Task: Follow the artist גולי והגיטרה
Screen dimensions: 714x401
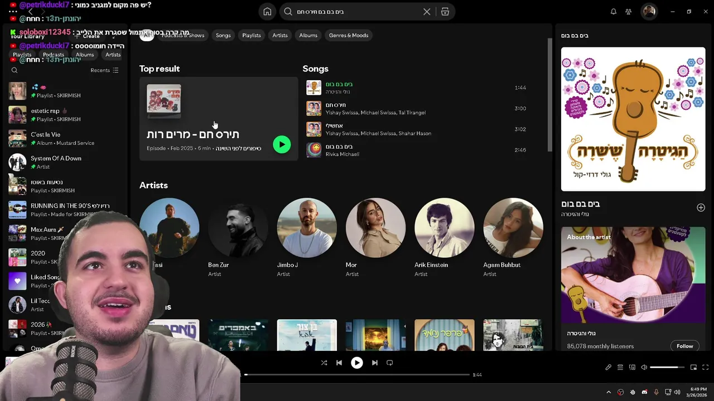Action: coord(684,346)
